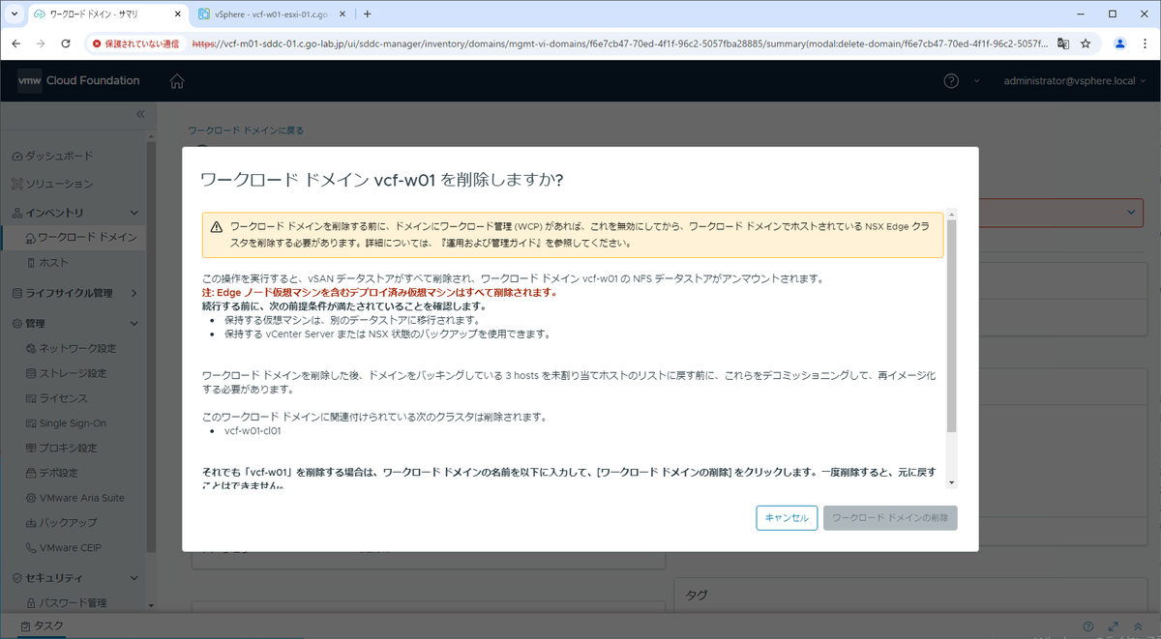
Task: Collapse the sidebar with double-chevron icon
Action: [x=139, y=114]
